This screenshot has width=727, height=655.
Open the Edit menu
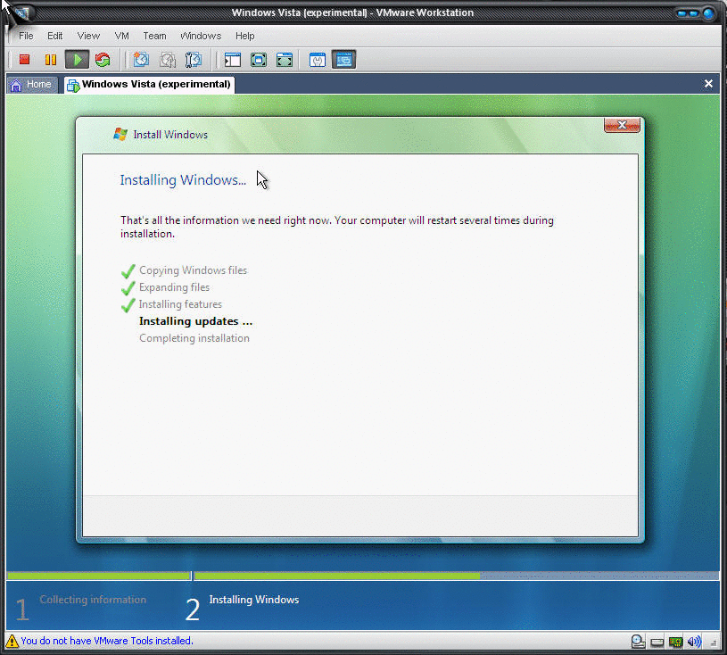click(x=54, y=36)
